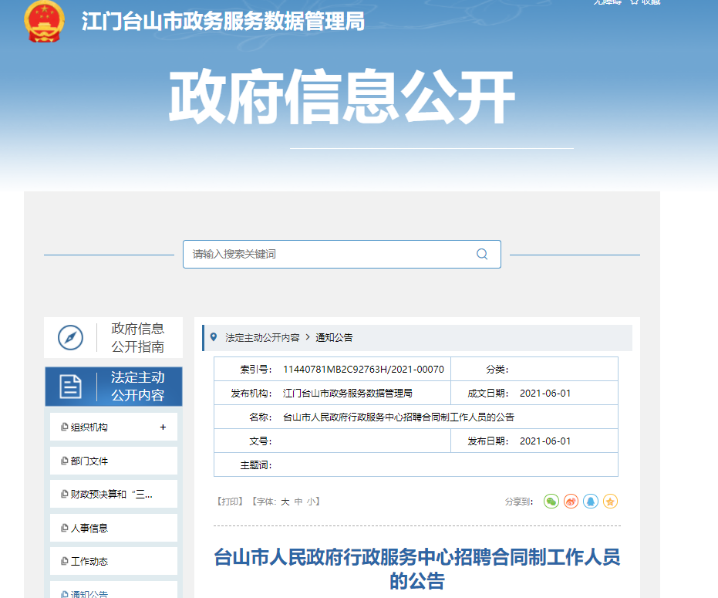Click breadcrumb 通知公告
Screen dimensions: 718x598
pyautogui.click(x=334, y=338)
